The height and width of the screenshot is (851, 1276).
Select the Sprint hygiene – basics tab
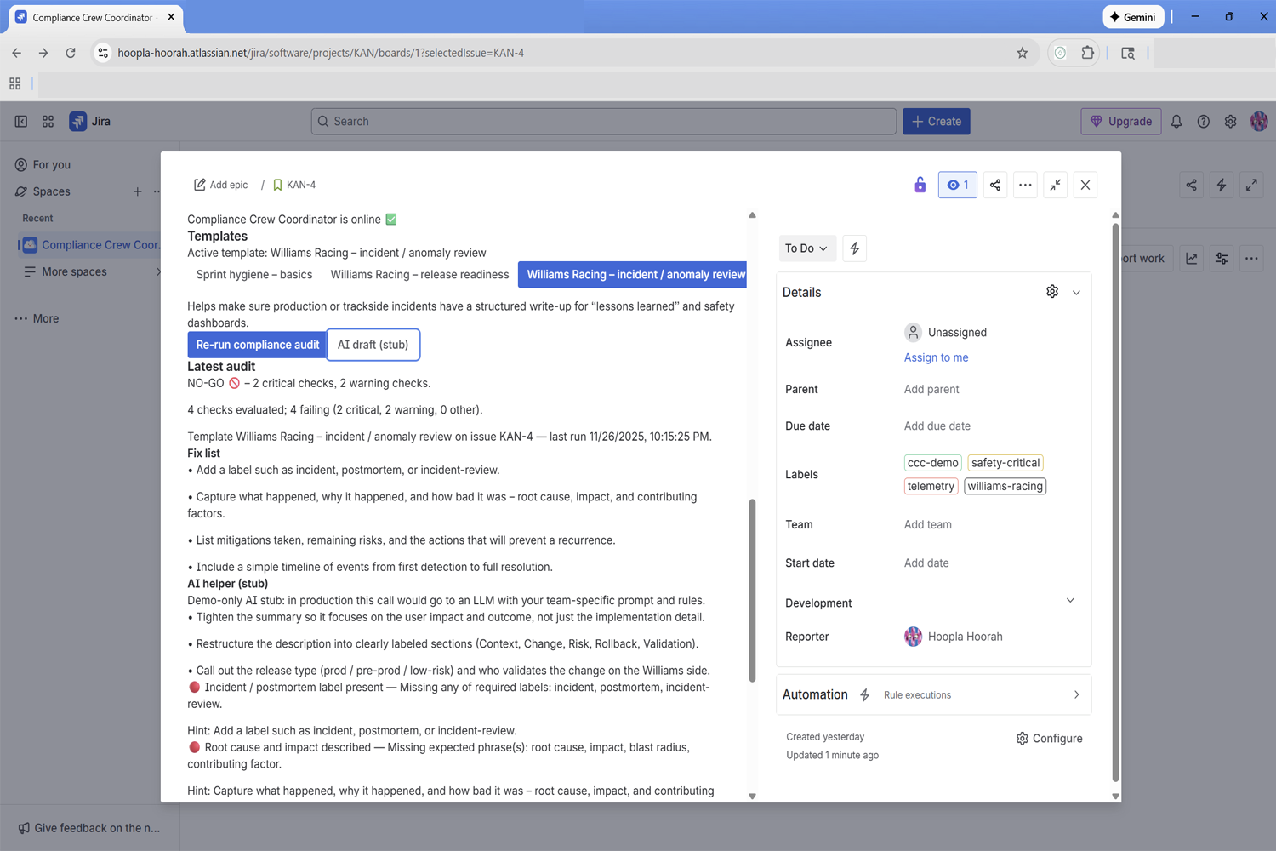tap(254, 275)
